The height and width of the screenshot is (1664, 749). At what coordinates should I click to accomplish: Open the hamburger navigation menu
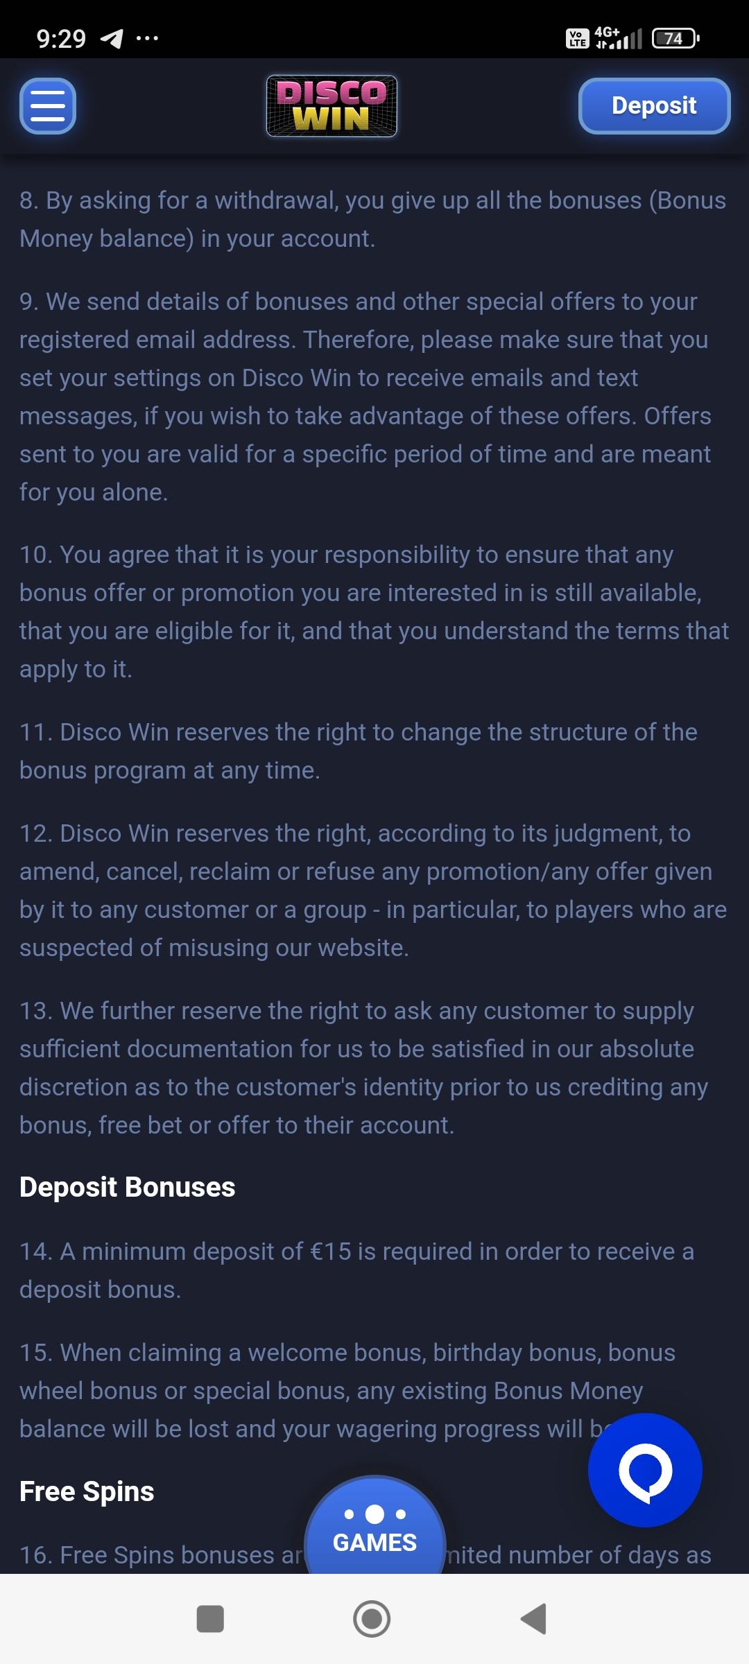(48, 106)
